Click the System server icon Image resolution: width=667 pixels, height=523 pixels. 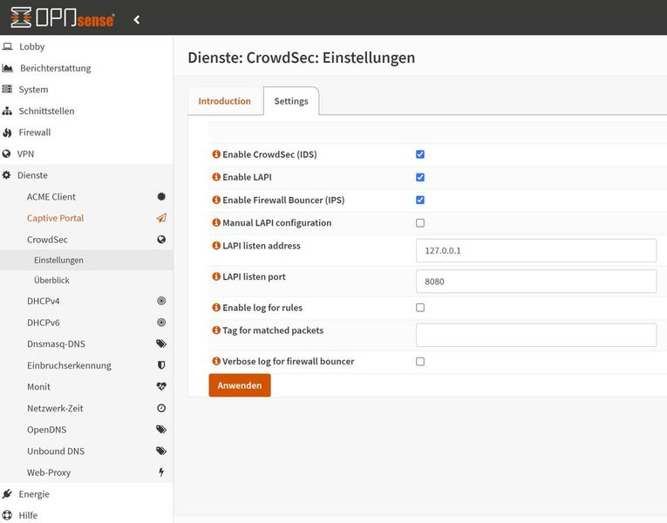tap(7, 89)
